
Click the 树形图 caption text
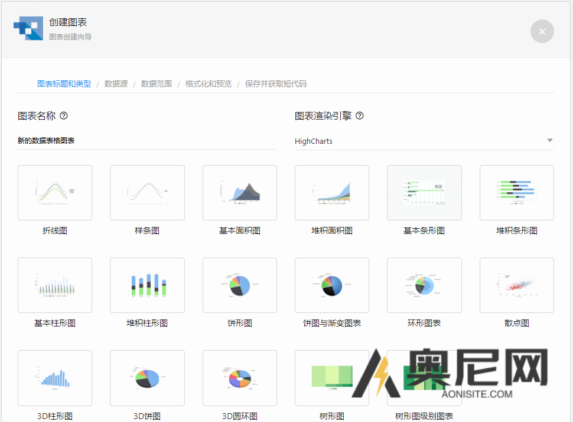point(332,416)
